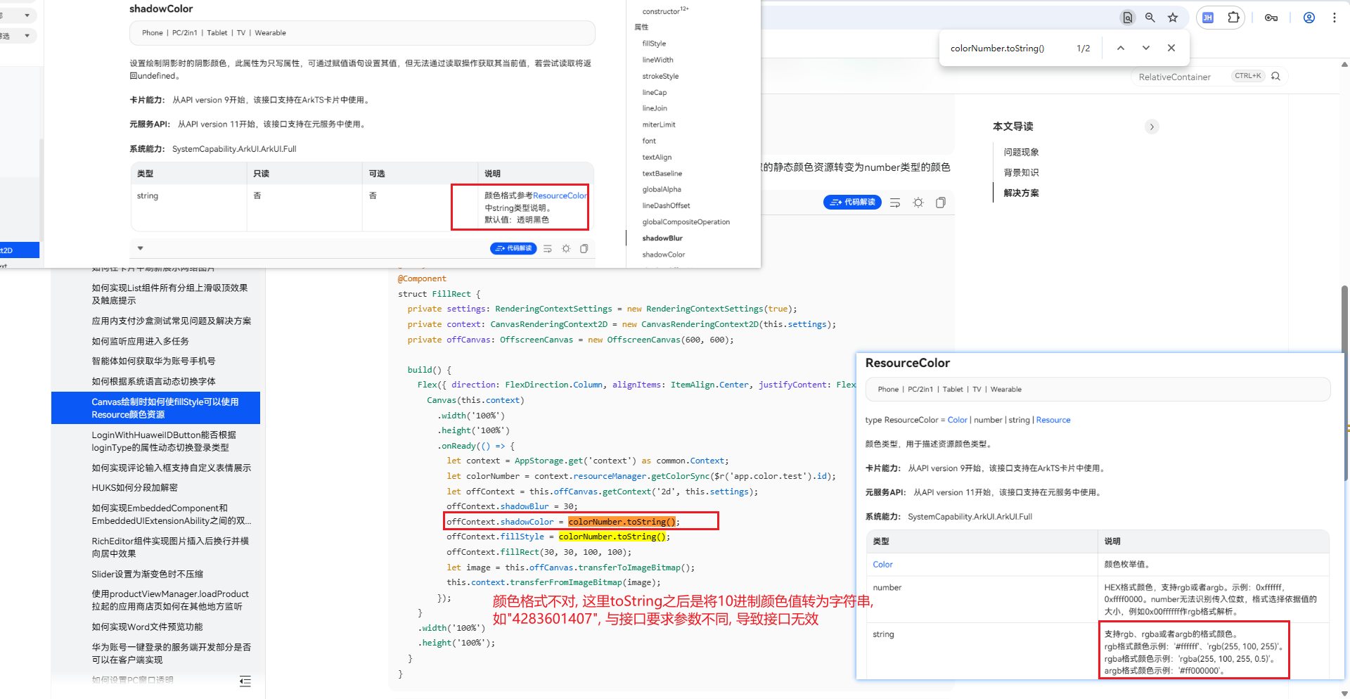The image size is (1350, 699).
Task: Select miterLimit in the property list
Action: click(x=659, y=124)
